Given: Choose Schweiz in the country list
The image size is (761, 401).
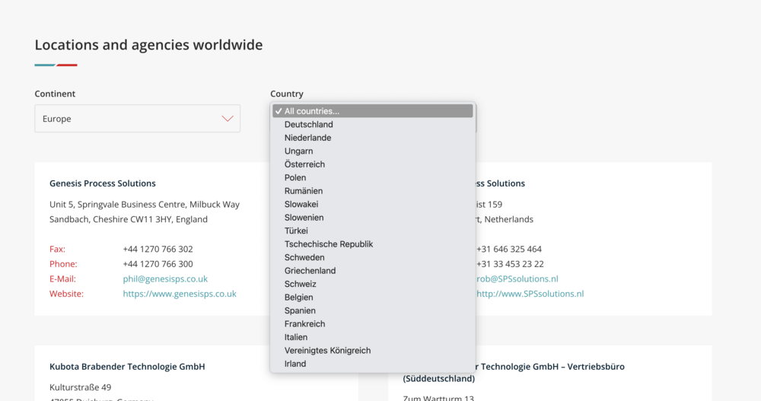Looking at the screenshot, I should [301, 284].
